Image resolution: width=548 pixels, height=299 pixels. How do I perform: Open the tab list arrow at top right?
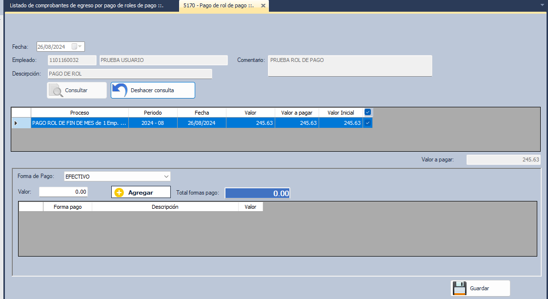click(543, 5)
